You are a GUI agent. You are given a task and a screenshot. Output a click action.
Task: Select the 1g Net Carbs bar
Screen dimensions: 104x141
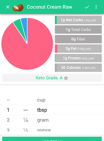tap(78, 20)
